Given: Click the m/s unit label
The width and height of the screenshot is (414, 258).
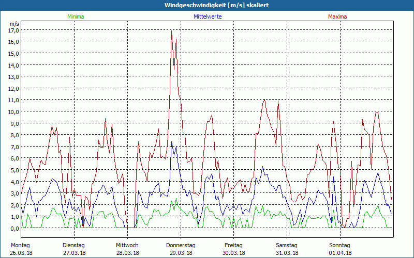Looking at the screenshot, I should click(14, 24).
